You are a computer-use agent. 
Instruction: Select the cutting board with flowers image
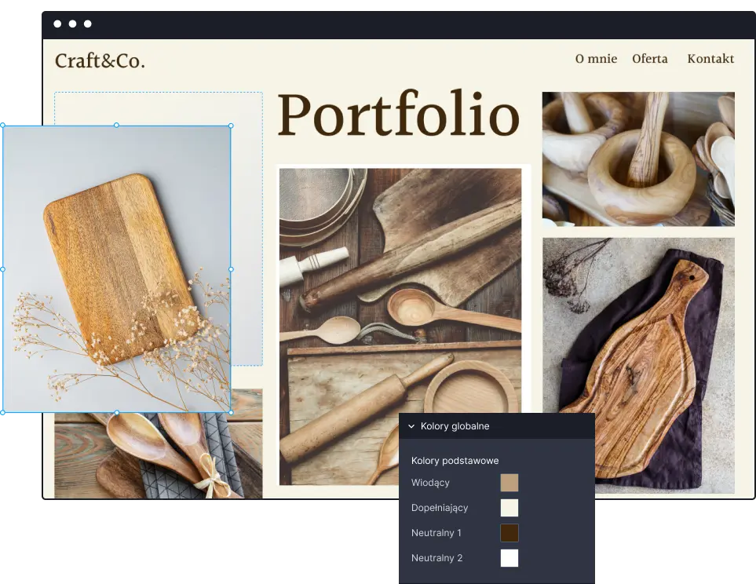(117, 267)
